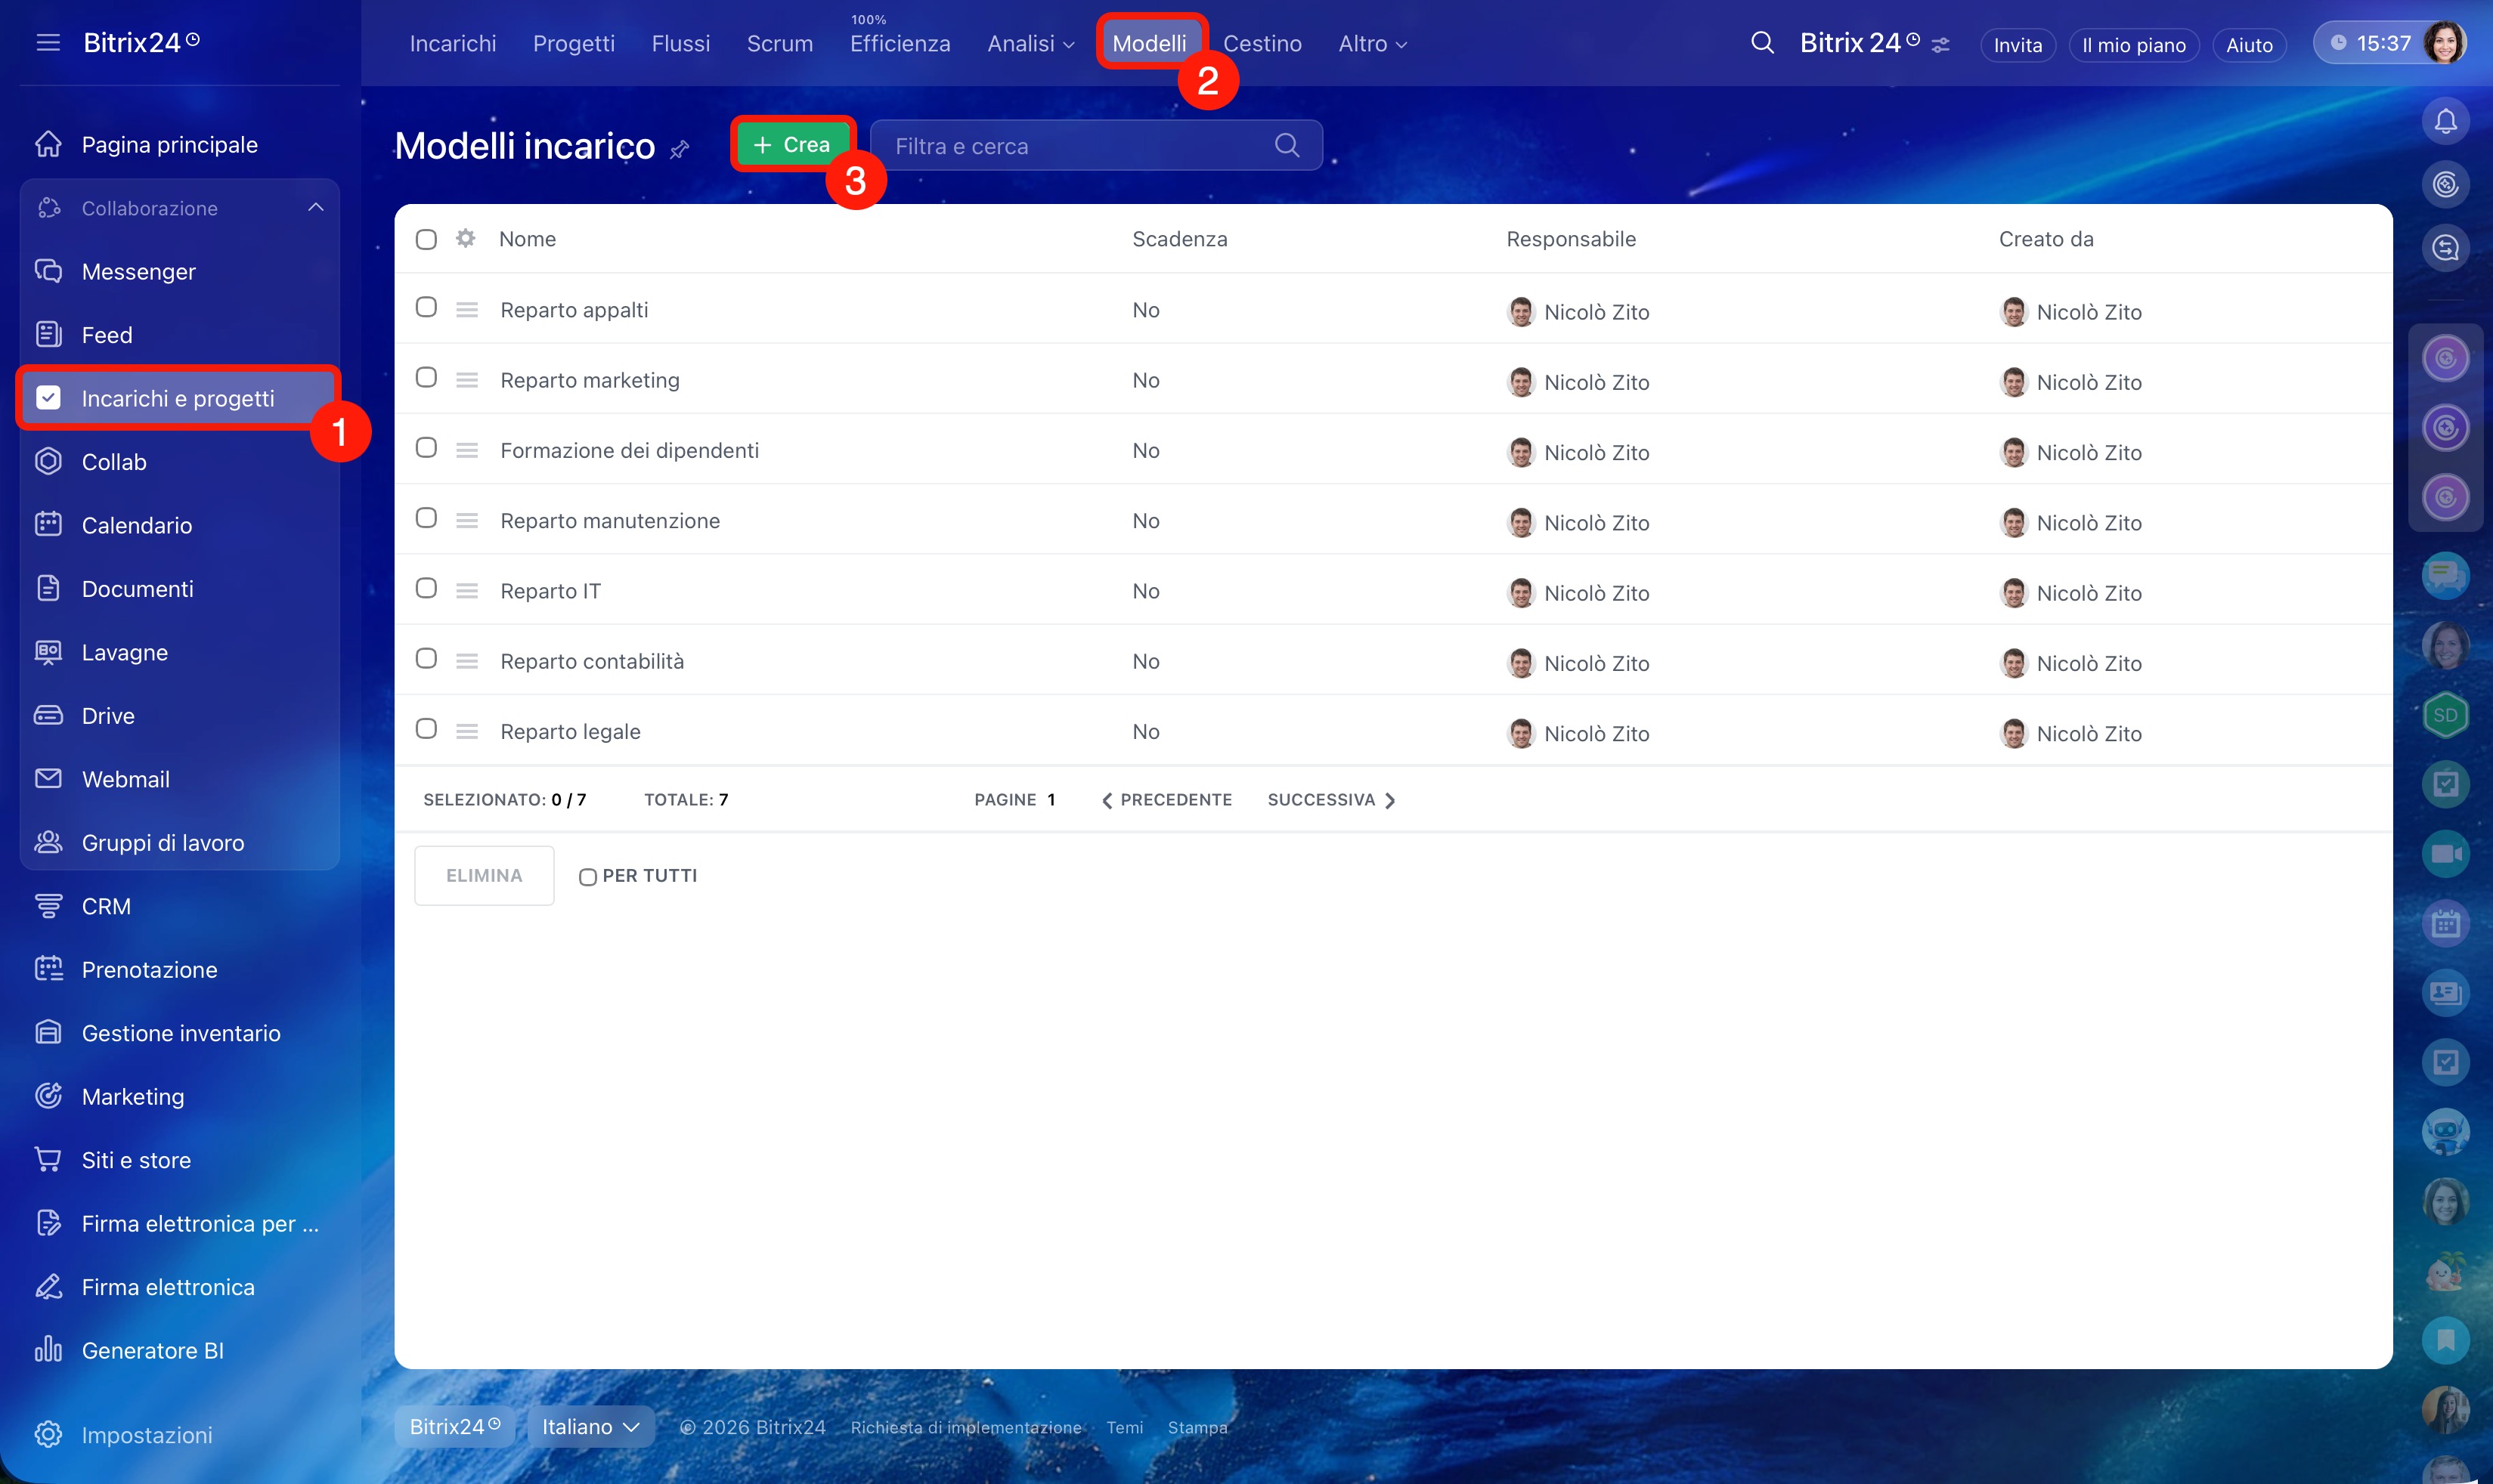The image size is (2493, 1484).
Task: Open Messenger from the sidebar
Action: tap(138, 272)
